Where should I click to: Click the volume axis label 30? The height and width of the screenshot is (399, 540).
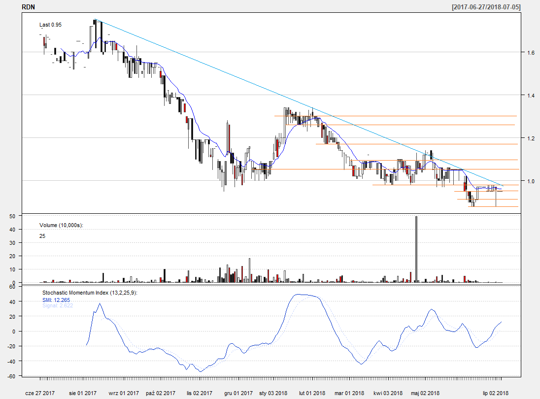pos(13,243)
